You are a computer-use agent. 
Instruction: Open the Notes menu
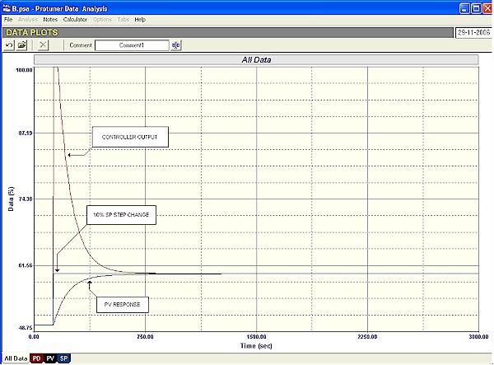tap(50, 20)
